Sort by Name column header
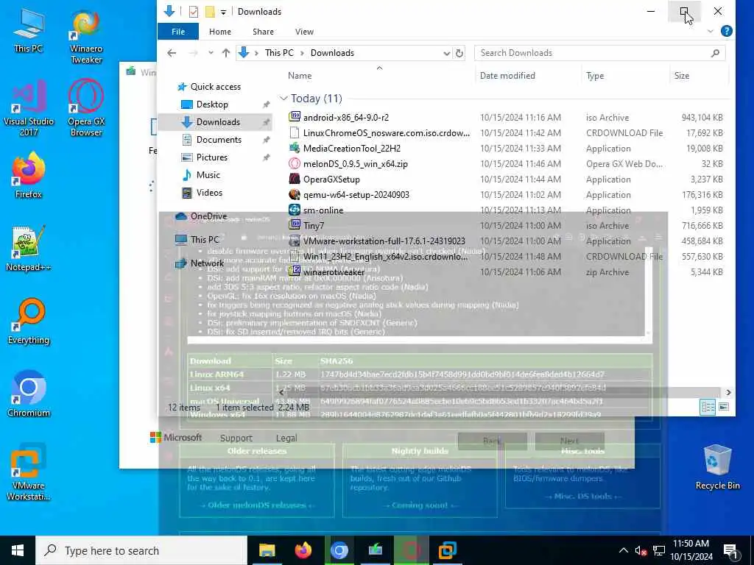Screen dimensions: 754x565 (300, 76)
